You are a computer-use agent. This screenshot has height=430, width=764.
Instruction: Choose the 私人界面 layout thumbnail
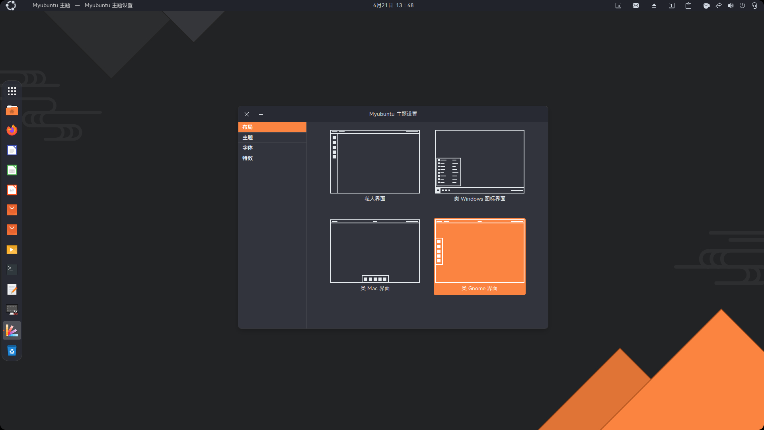coord(375,166)
